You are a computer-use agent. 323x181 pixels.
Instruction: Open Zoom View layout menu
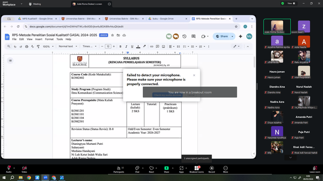point(291,4)
